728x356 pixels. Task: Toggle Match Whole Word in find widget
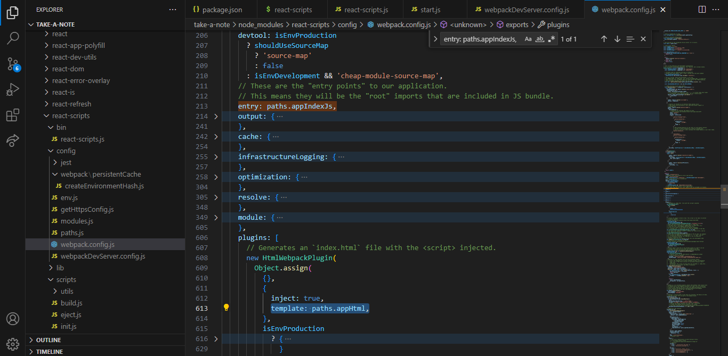pyautogui.click(x=540, y=39)
